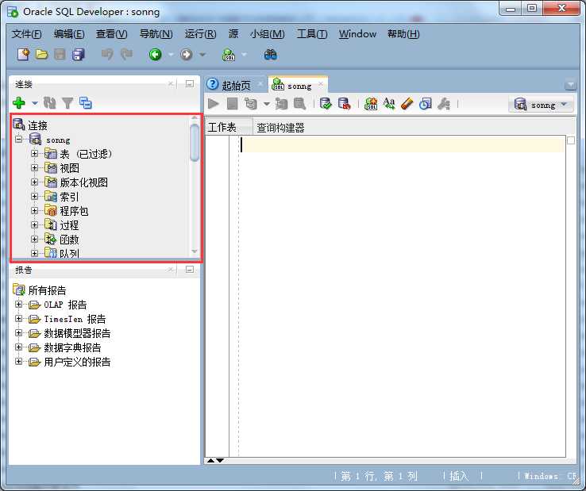
Task: Click the Open folder icon
Action: [41, 55]
